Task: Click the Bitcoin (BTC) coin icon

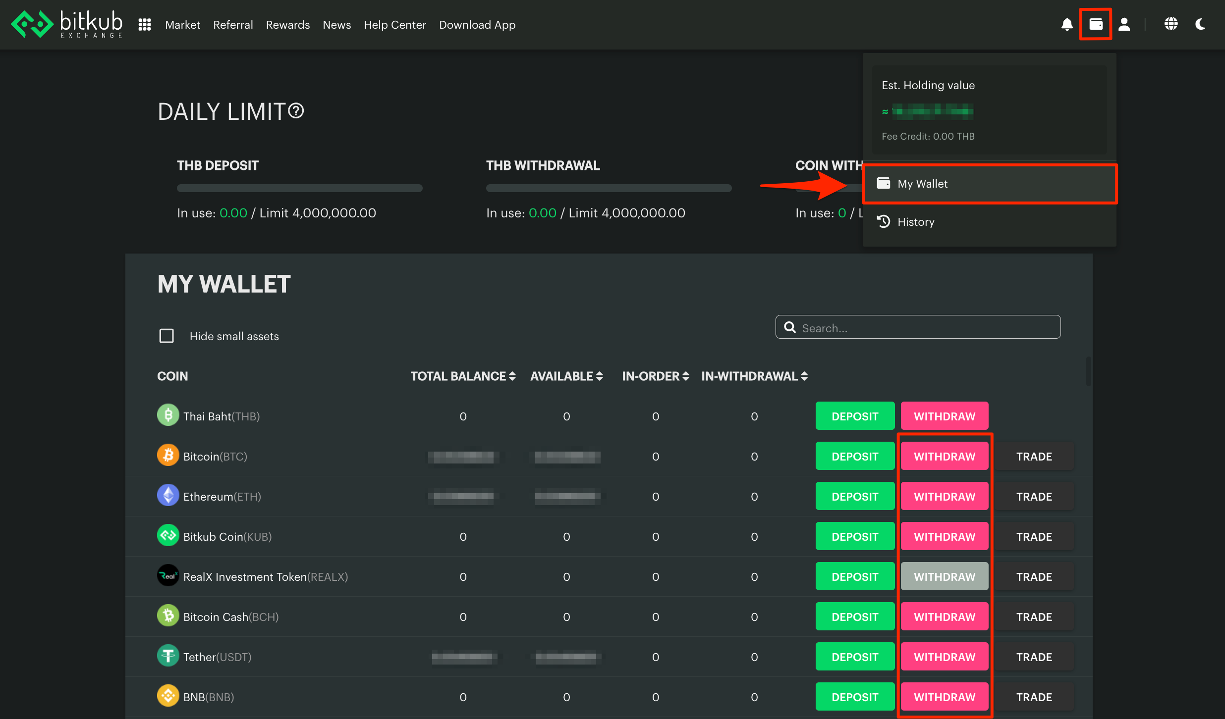Action: 168,456
